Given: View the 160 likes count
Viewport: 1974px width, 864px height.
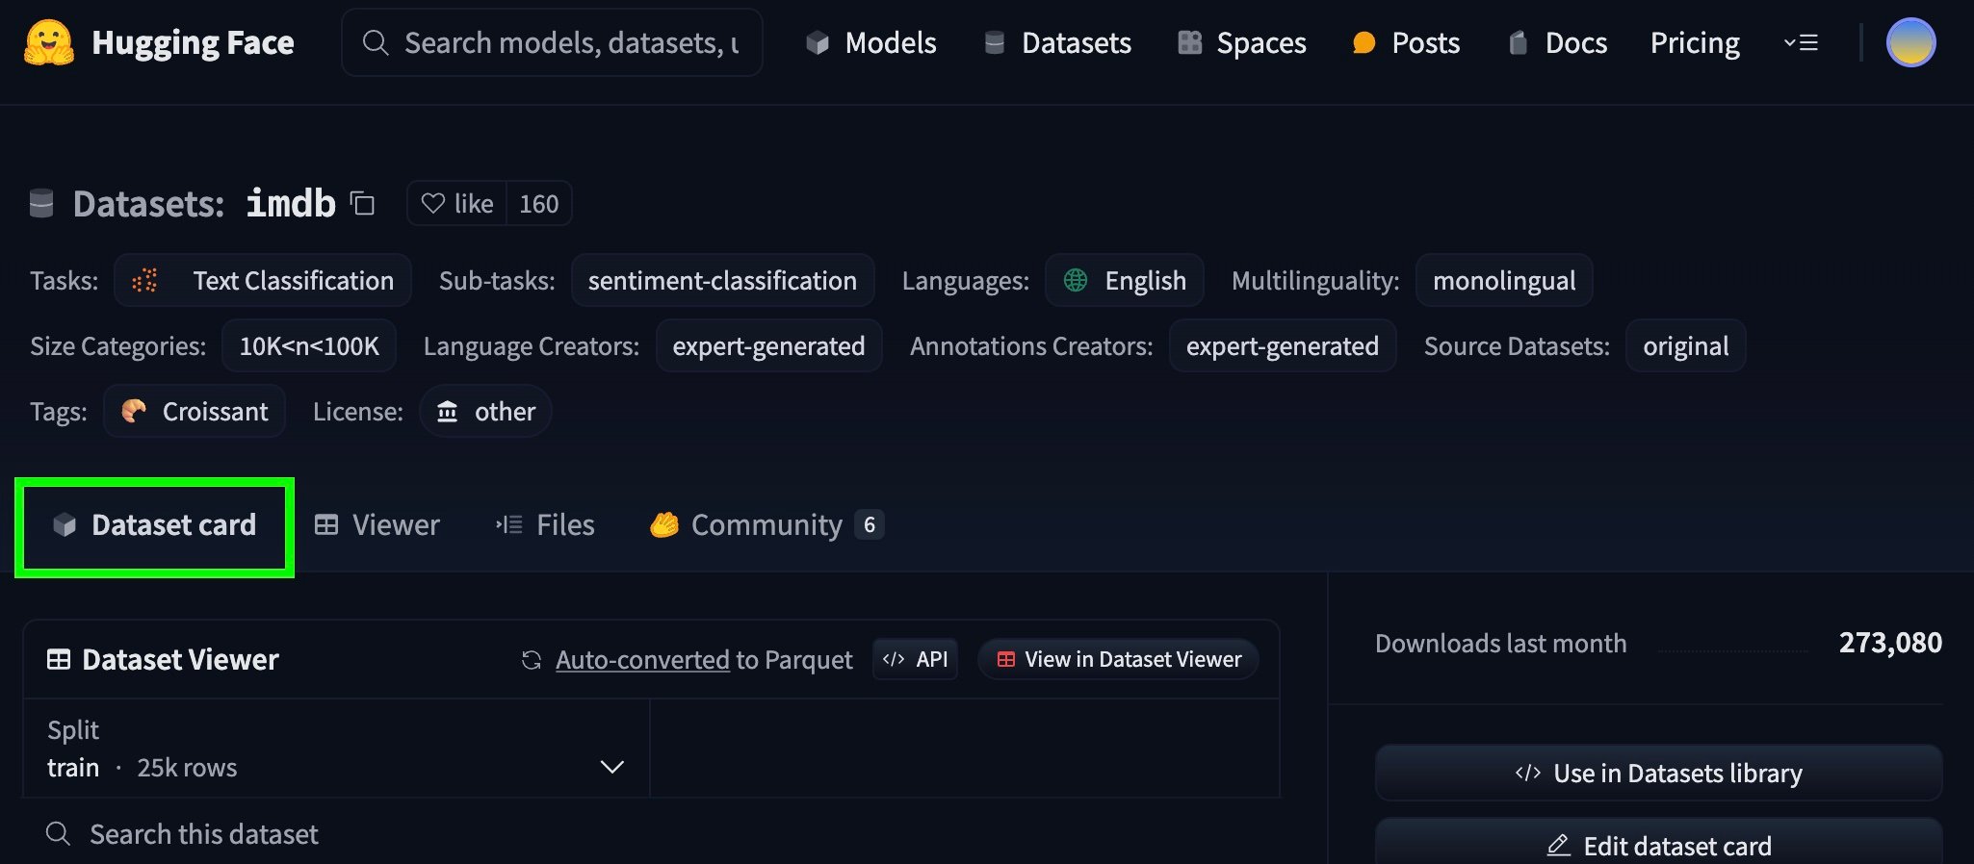Looking at the screenshot, I should tap(539, 203).
